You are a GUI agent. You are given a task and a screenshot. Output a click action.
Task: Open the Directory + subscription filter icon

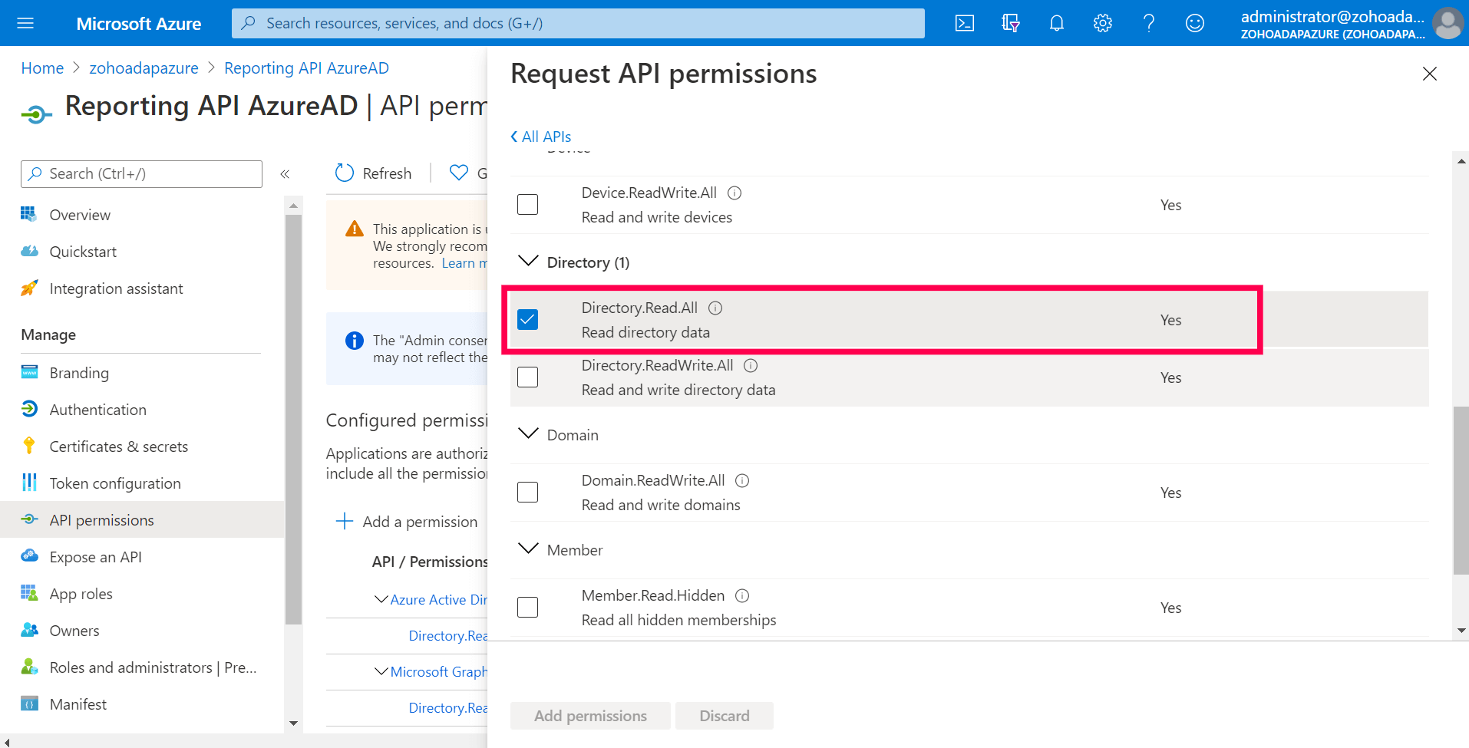[1010, 23]
